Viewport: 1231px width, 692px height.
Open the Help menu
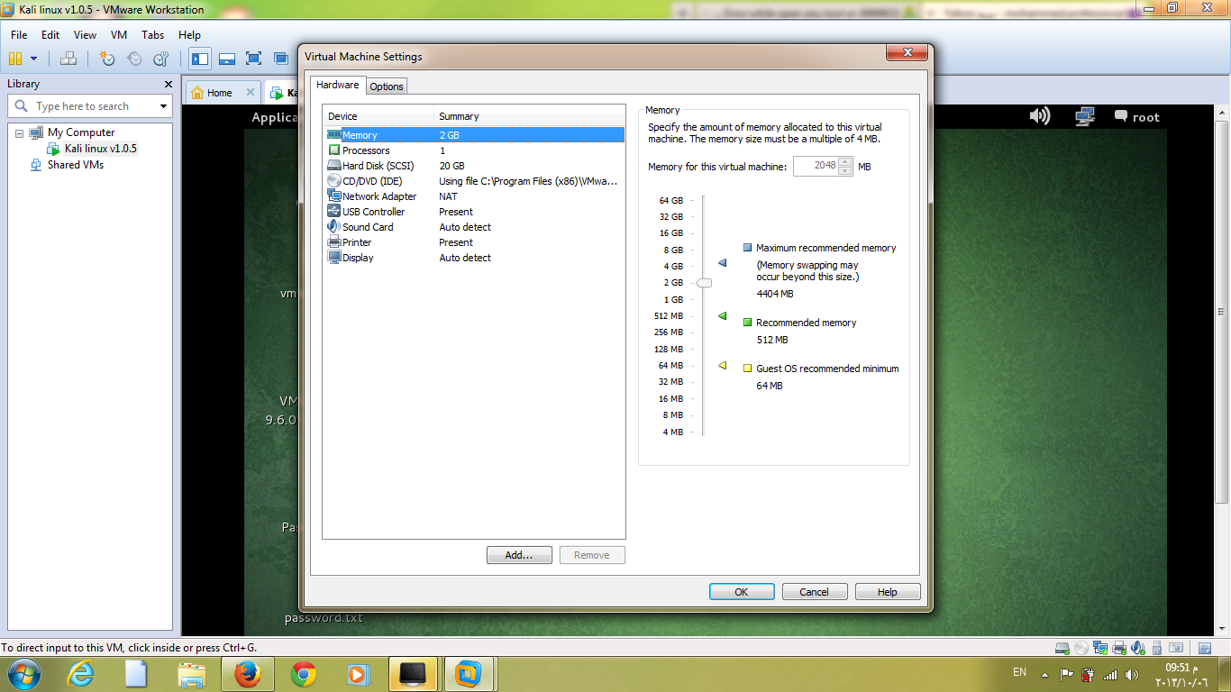click(189, 35)
